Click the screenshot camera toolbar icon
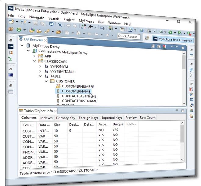This screenshot has width=201, height=186. (x=149, y=31)
